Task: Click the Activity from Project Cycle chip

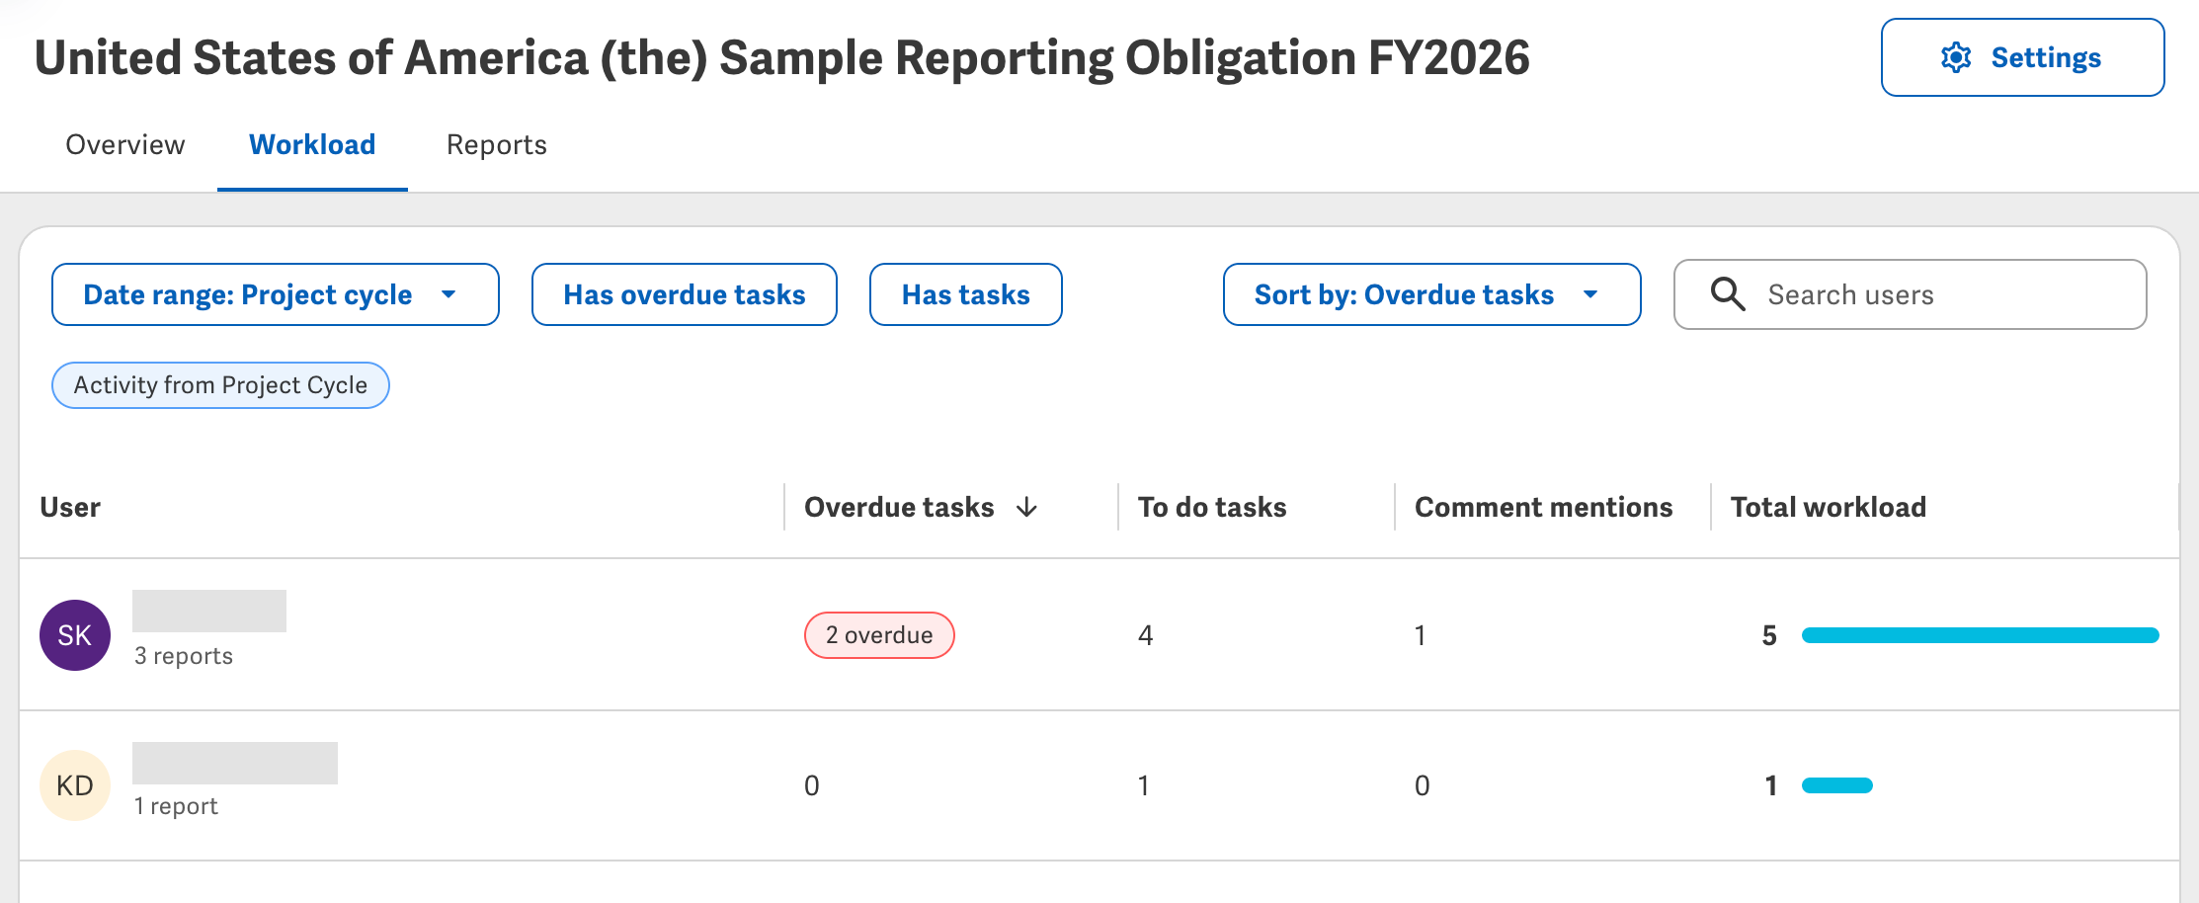Action: tap(220, 385)
